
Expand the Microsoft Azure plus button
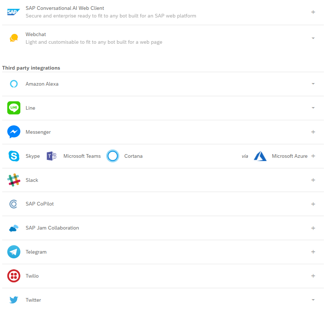pos(313,156)
